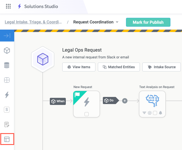Tick the checkbox on Text Analysis node
The height and width of the screenshot is (150, 182).
155,113
